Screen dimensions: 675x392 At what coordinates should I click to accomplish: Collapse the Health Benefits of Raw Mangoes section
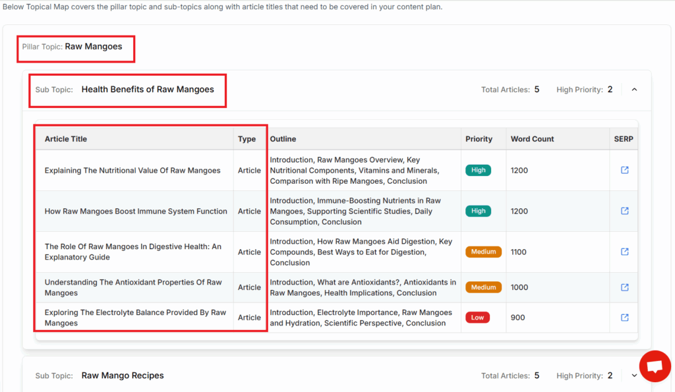634,90
